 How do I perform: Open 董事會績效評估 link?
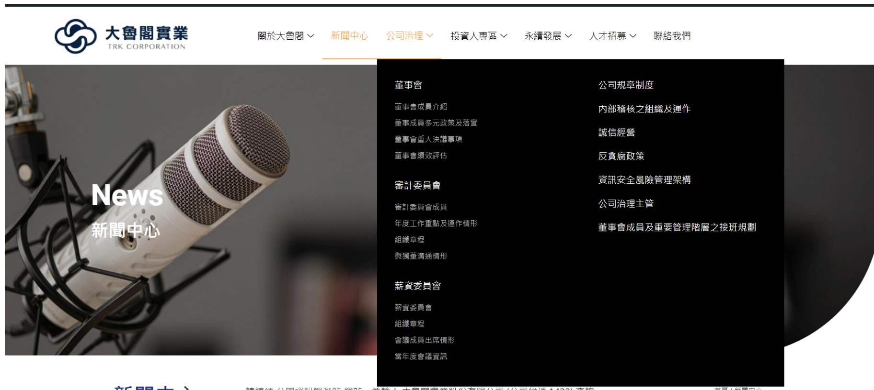pos(421,156)
